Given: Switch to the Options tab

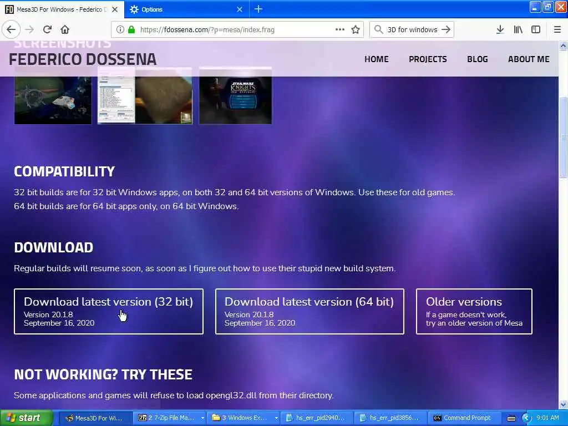Looking at the screenshot, I should coord(186,9).
